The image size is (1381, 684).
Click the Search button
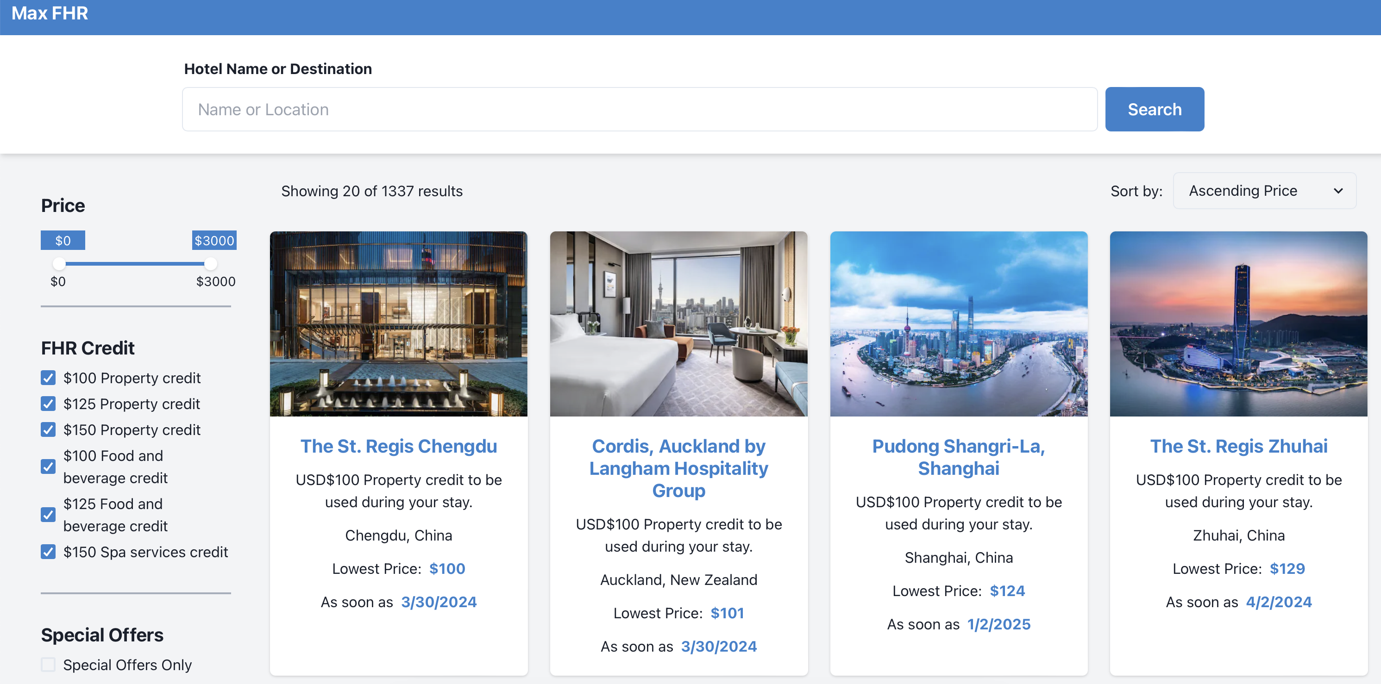(x=1154, y=109)
